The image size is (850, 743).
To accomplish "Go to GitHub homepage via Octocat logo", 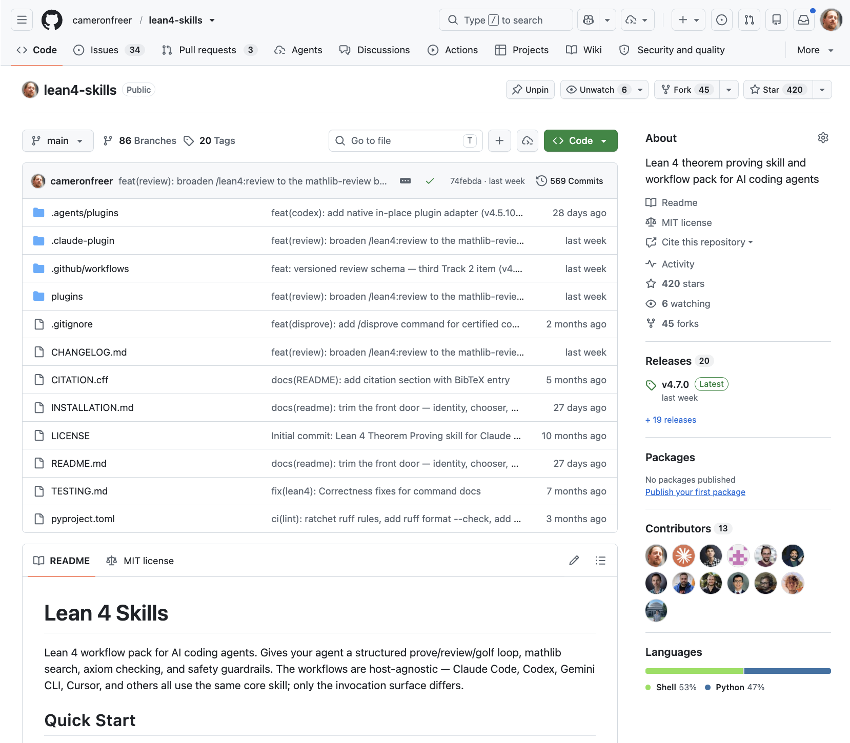I will click(x=52, y=20).
